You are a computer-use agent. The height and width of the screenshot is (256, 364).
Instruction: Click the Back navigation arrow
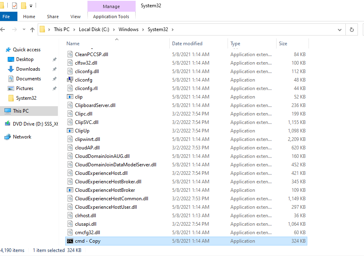(3, 29)
